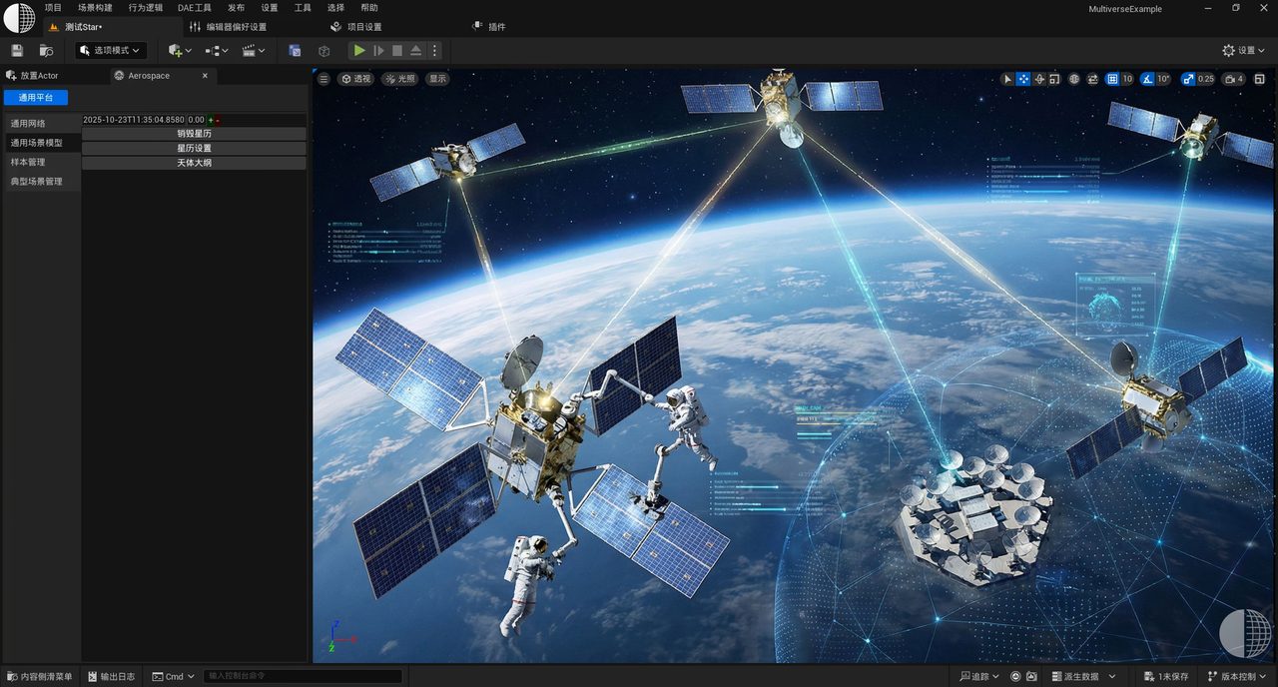Open the add content dropdown
The height and width of the screenshot is (687, 1278).
pos(180,50)
